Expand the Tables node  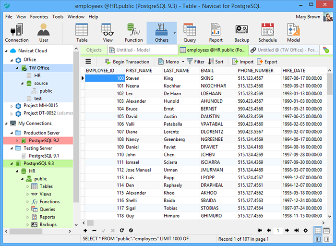(x=27, y=186)
